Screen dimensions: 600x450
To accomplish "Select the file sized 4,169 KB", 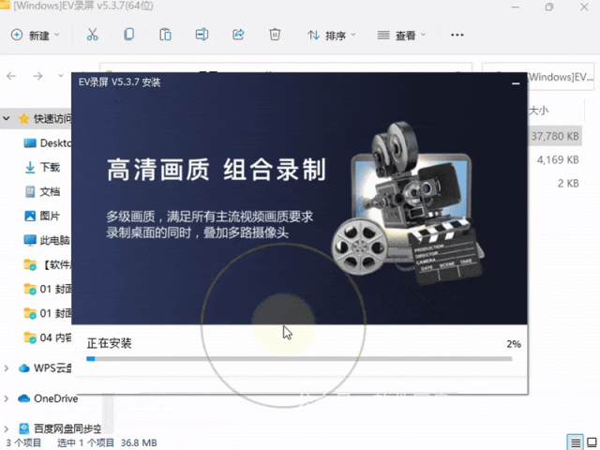I will pyautogui.click(x=558, y=159).
